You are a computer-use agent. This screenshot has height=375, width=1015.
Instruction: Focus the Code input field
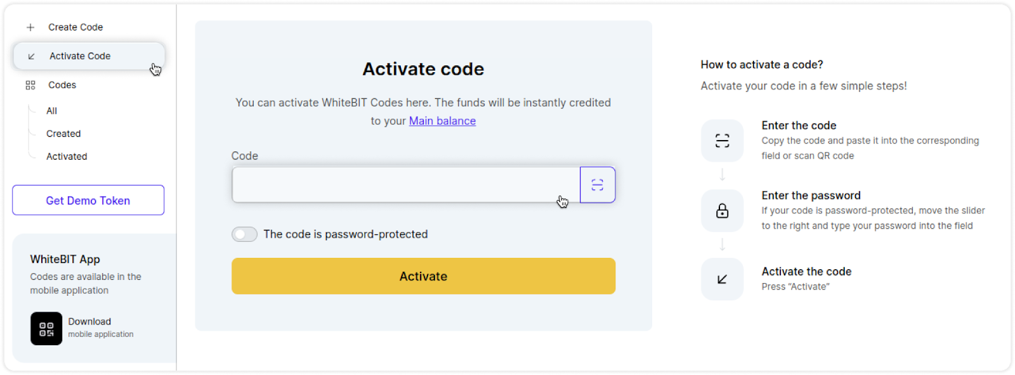406,185
